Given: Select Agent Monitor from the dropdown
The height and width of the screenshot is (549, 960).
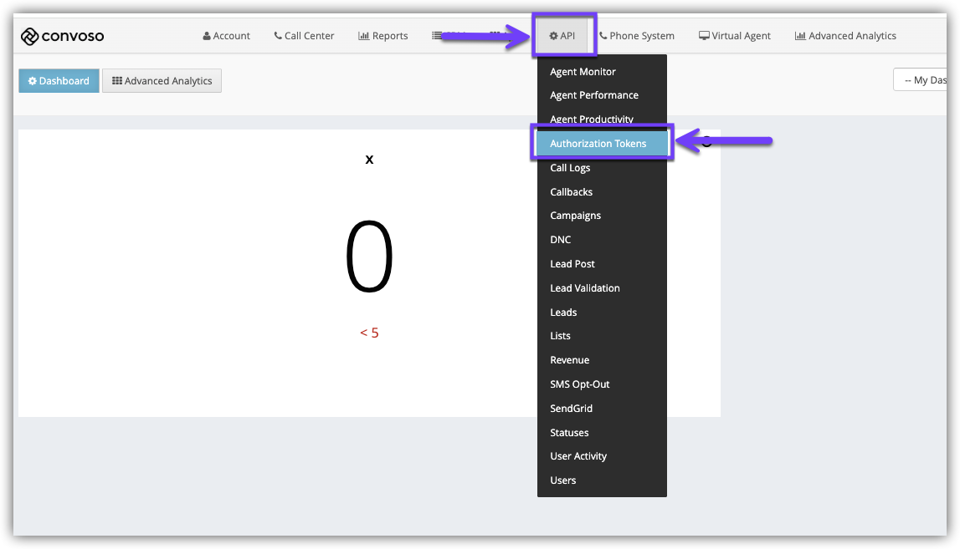Looking at the screenshot, I should [x=583, y=72].
